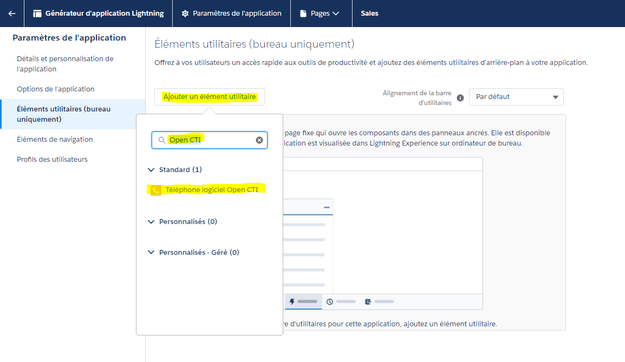
Task: Clear the Open CTI search text
Action: coord(259,140)
